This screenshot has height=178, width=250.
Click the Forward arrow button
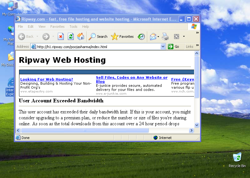tap(46, 37)
